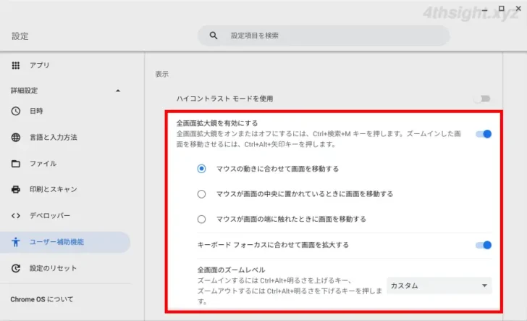Disable キーボード フォーカスに合わせて画面を拡大する toggle
The height and width of the screenshot is (321, 527).
click(484, 245)
